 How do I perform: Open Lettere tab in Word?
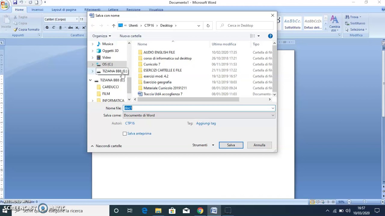(x=113, y=10)
